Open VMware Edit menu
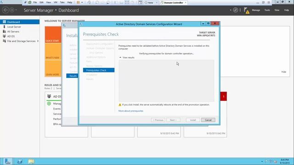 [x=41, y=2]
